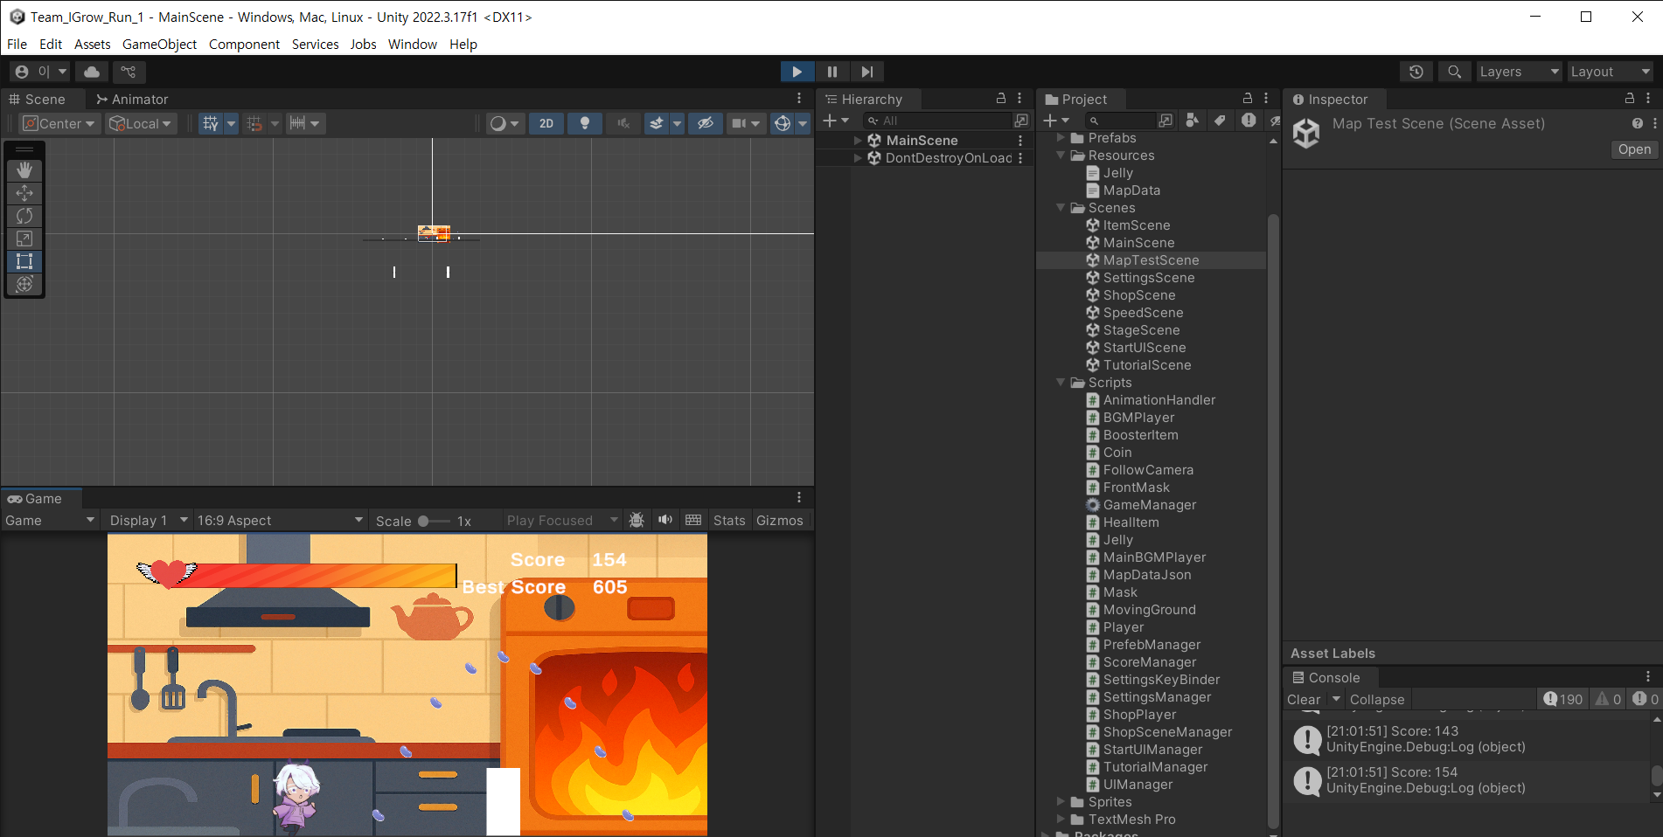Toggle 2D view mode in Scene
Screen dimensions: 1663x837
coord(546,123)
